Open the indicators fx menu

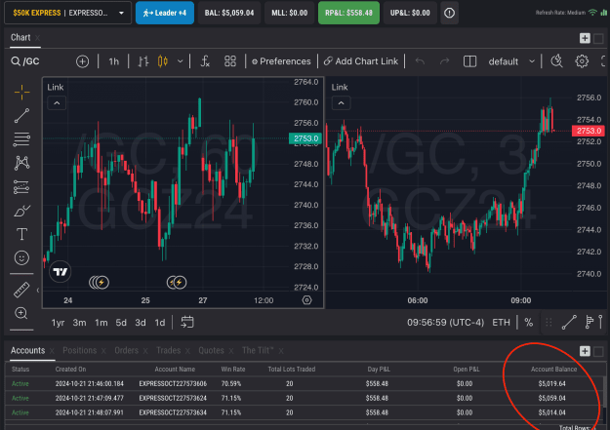[x=205, y=61]
